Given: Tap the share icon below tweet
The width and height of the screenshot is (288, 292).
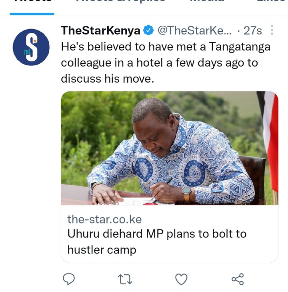Looking at the screenshot, I should click(x=238, y=279).
